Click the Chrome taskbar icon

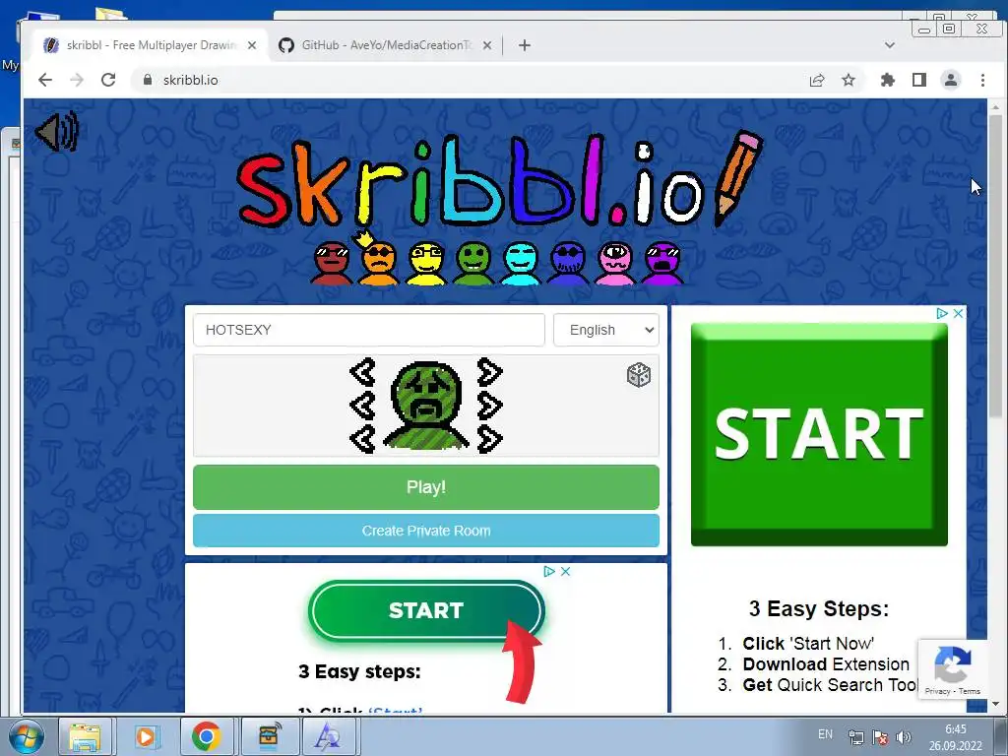click(206, 736)
